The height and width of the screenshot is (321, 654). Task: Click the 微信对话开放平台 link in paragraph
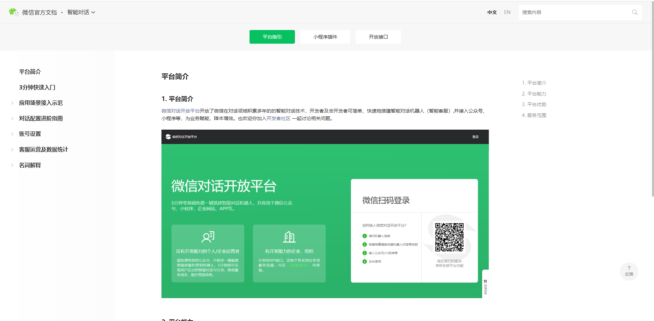coord(181,111)
